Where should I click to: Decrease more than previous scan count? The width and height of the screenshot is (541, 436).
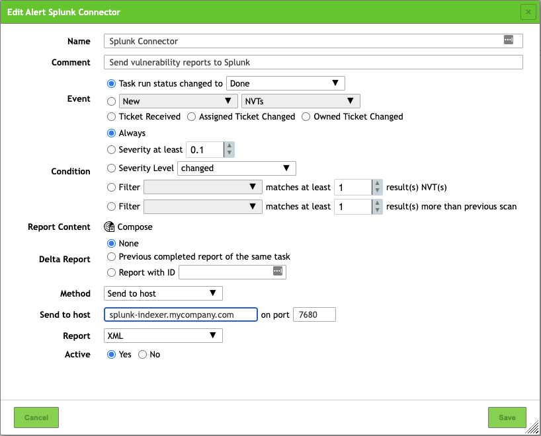coord(377,210)
